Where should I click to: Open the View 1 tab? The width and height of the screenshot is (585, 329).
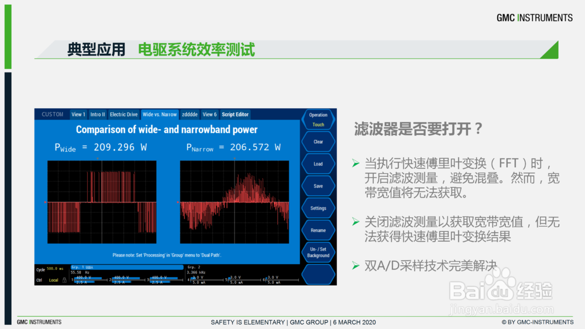[x=78, y=115]
